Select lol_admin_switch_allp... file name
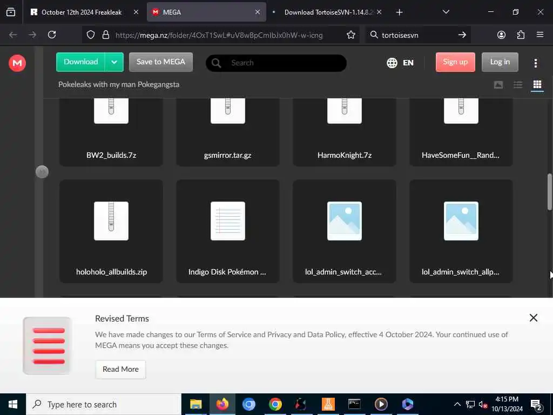 click(460, 272)
